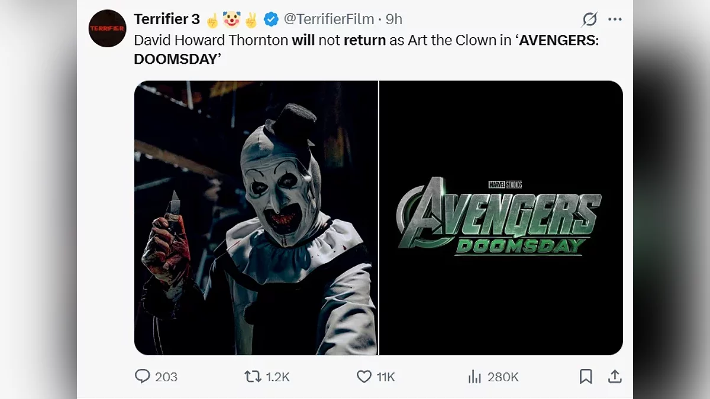Bookmark this Terrifier post
The image size is (710, 399).
(x=586, y=377)
